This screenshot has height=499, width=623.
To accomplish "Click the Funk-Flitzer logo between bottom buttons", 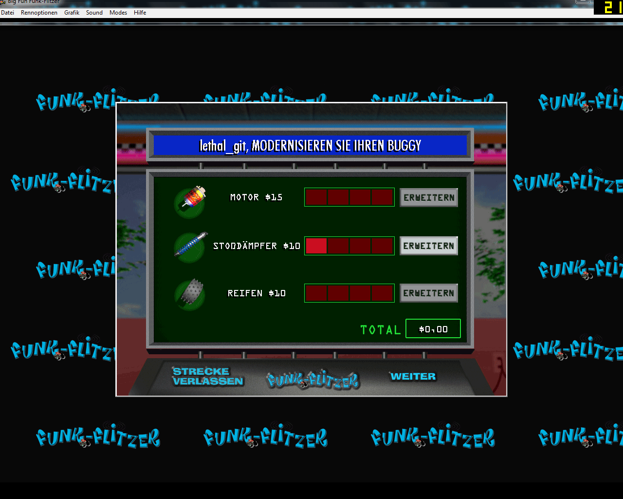I will [312, 380].
